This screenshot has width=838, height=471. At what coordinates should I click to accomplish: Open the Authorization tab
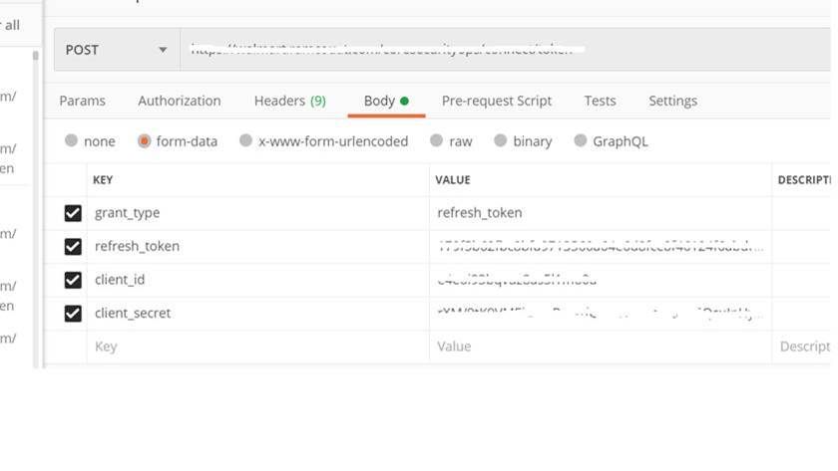point(180,101)
